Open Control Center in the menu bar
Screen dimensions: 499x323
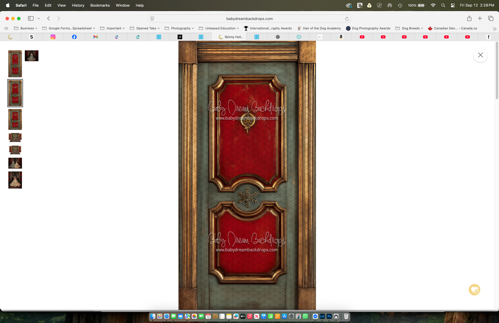453,5
